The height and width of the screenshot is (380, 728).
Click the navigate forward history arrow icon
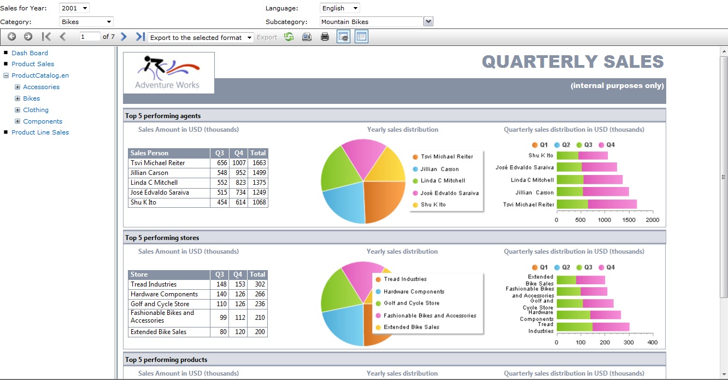28,37
